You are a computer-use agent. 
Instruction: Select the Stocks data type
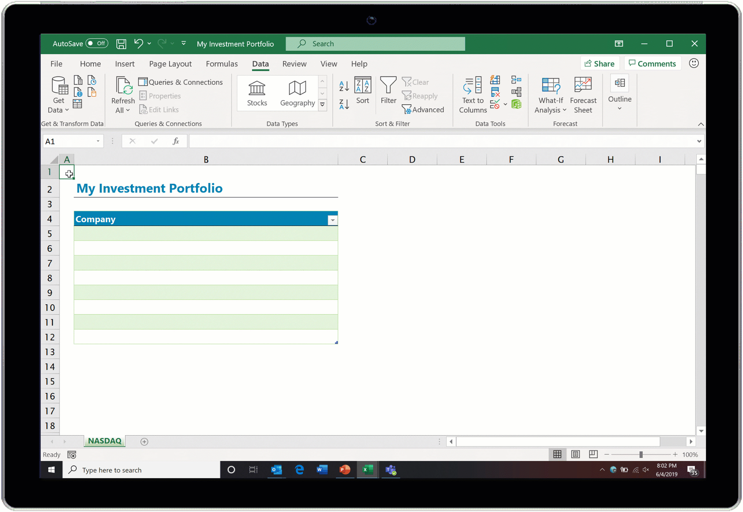pos(257,93)
